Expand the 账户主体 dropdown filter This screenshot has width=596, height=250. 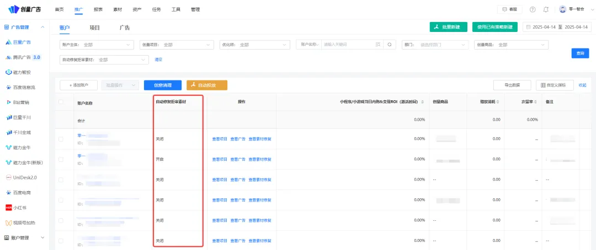click(96, 45)
